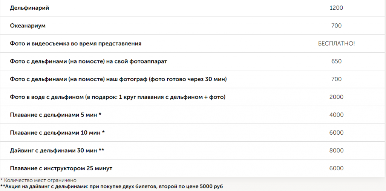Screen dimensions: 386x191
Task: Click the Дельфинарий row label
Action: click(29, 8)
